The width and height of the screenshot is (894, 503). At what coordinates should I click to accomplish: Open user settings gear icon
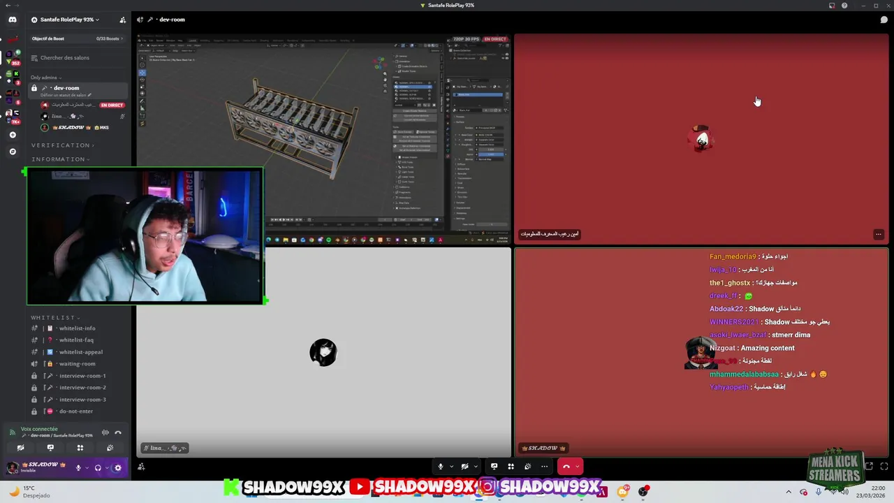point(117,468)
